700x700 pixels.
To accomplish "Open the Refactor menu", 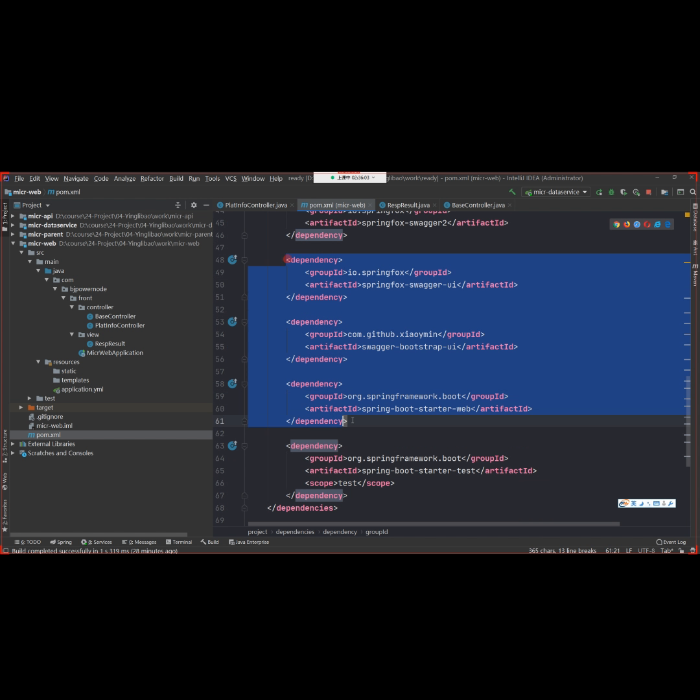I will point(152,179).
